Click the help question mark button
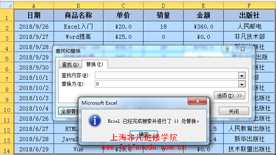 tap(227, 49)
